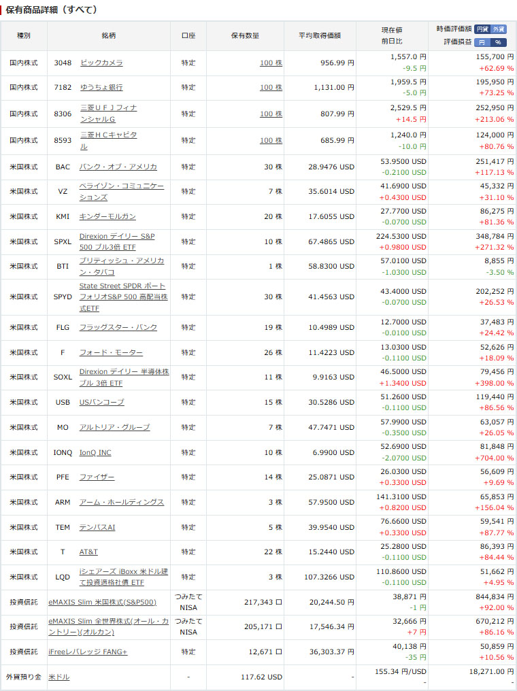
Task: Open the iFreeレバレッジ FANG+ fund link
Action: [x=88, y=652]
